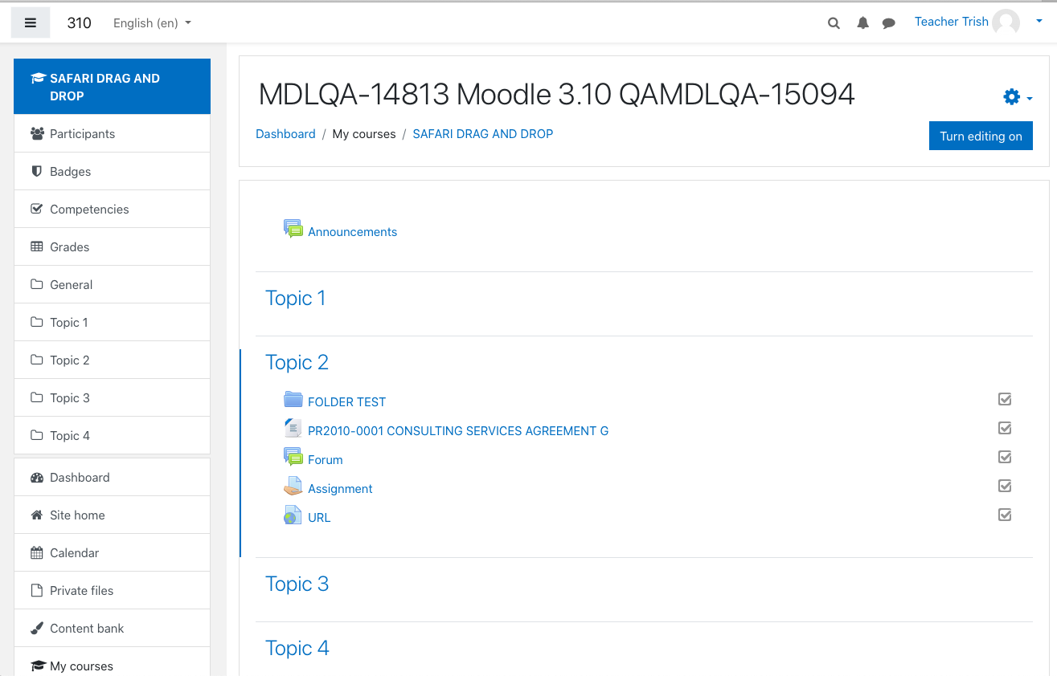This screenshot has width=1057, height=676.
Task: Click the Competencies checkmark icon in the sidebar
Action: pos(37,209)
